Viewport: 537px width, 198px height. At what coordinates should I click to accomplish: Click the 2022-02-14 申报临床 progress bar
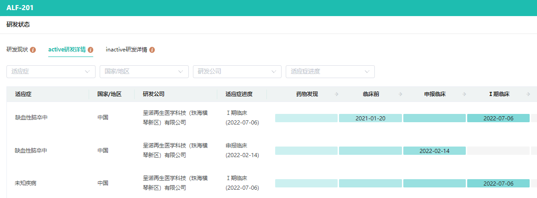tap(435, 151)
